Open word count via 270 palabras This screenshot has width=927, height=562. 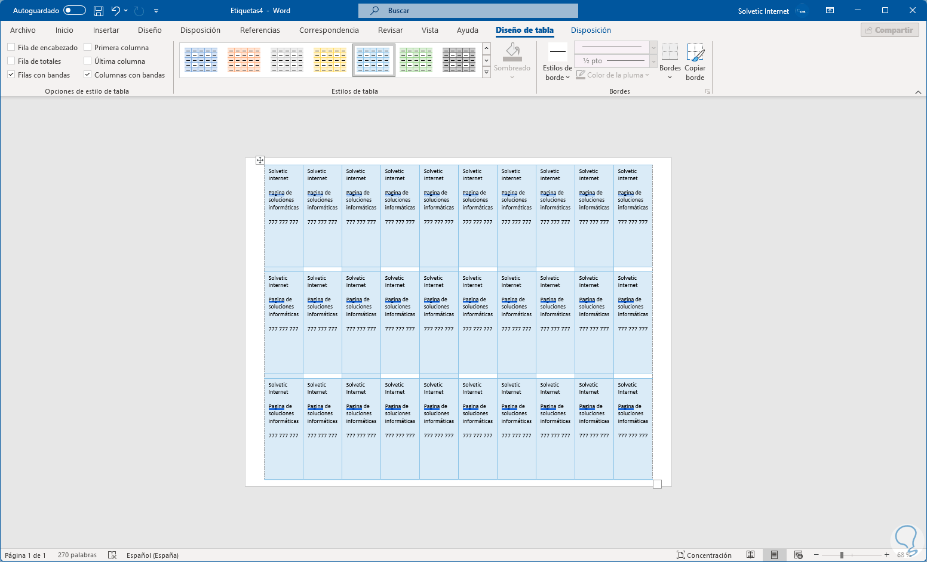pyautogui.click(x=77, y=555)
